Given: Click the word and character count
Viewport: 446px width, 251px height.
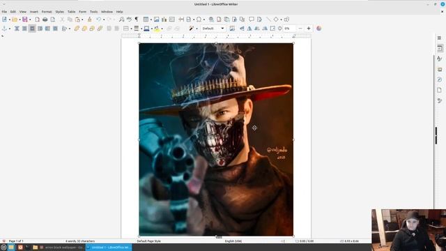Looking at the screenshot, I should click(80, 241).
